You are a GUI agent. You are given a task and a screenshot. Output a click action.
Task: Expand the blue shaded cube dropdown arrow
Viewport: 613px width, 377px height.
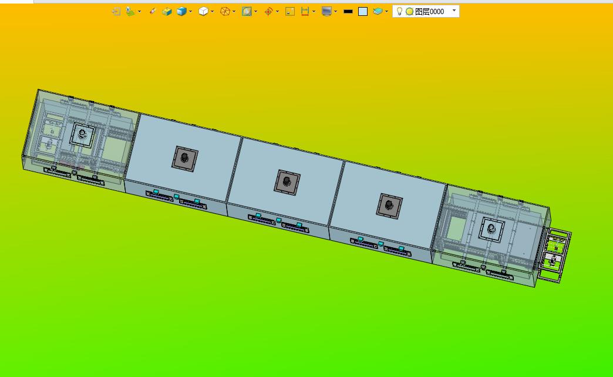point(191,12)
